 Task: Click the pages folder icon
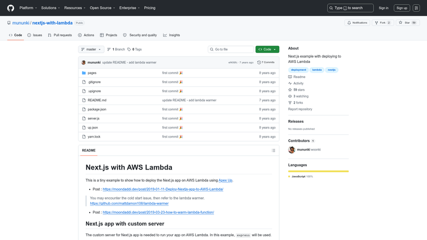tap(84, 73)
